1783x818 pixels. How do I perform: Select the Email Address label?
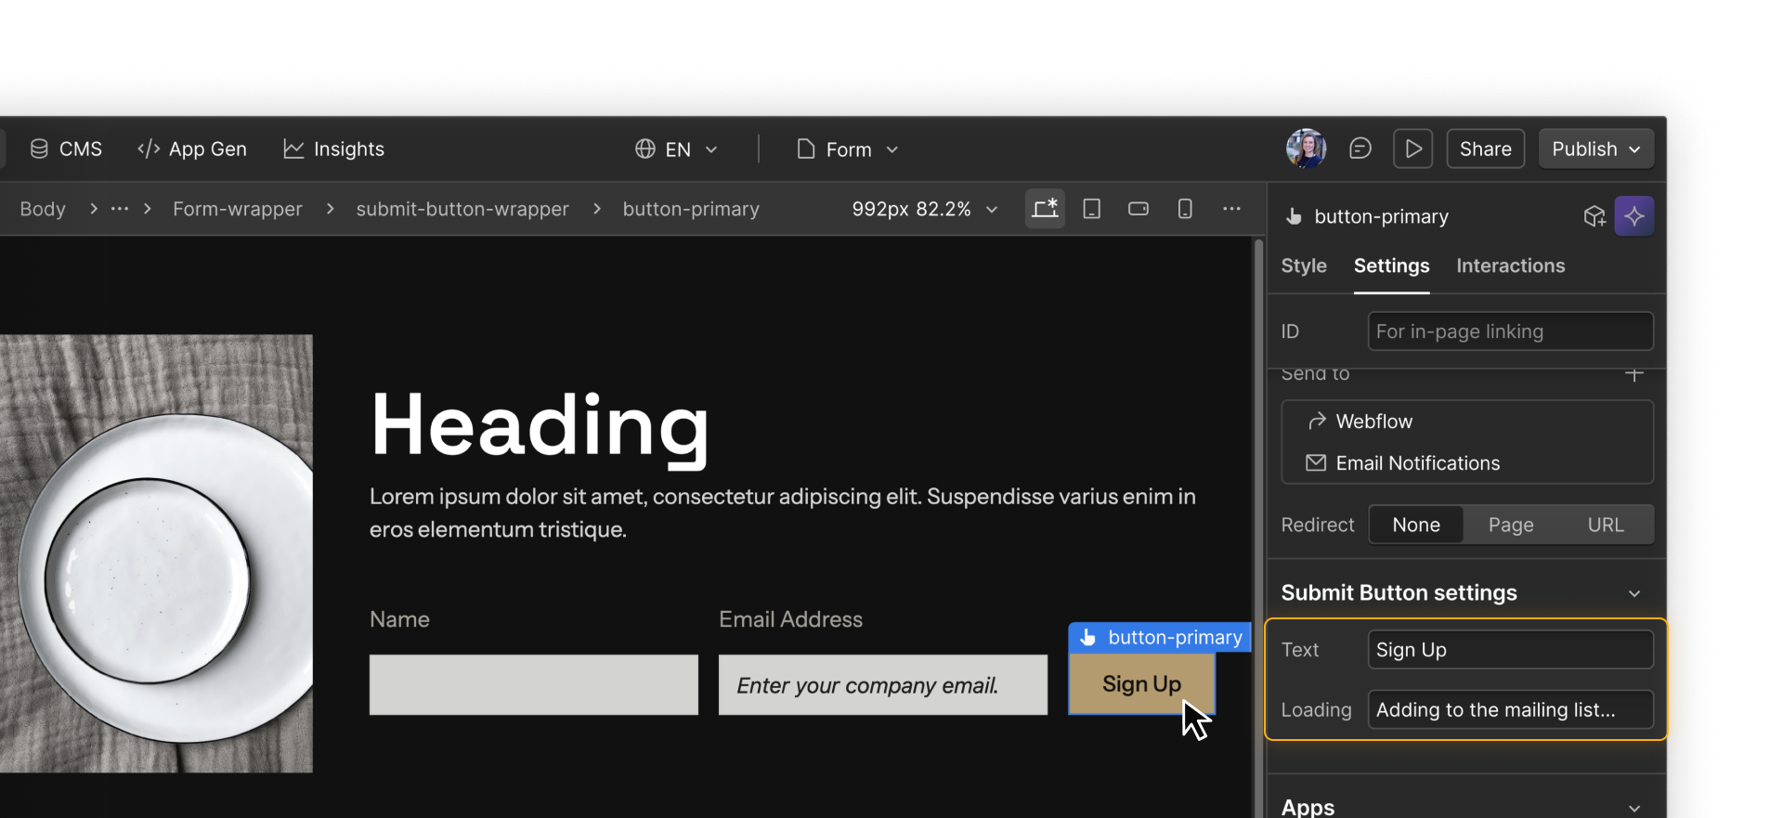pos(791,619)
